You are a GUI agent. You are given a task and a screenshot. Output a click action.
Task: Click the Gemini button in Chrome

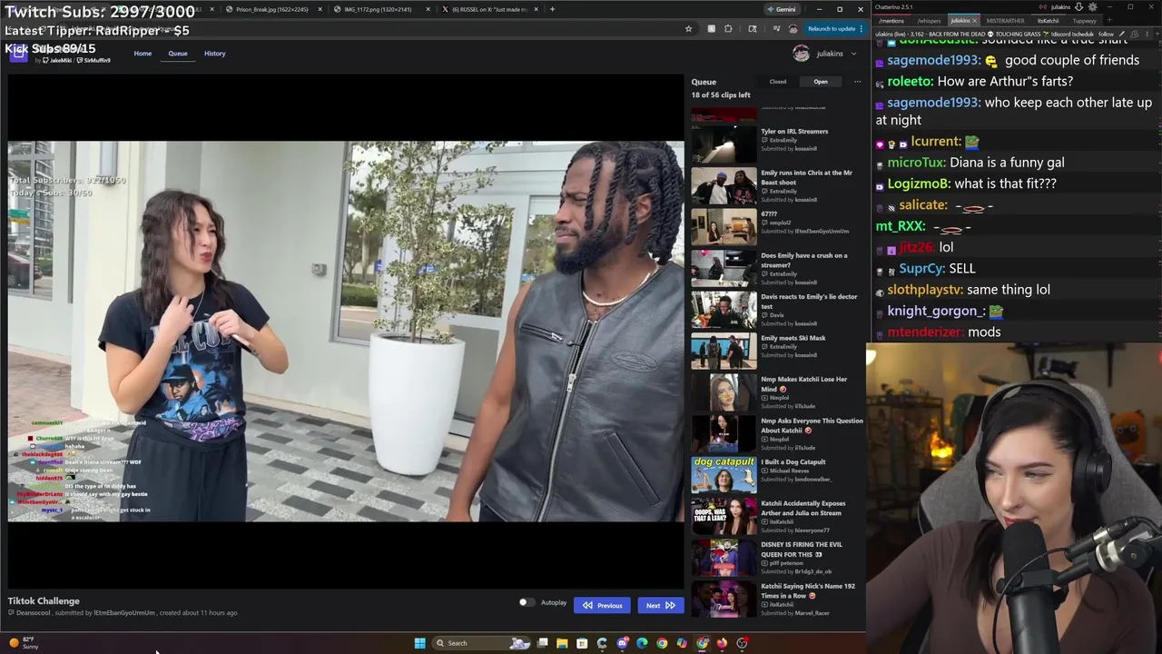tap(782, 9)
